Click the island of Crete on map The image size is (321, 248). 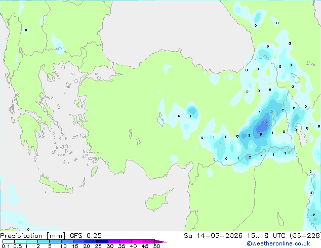(x=56, y=185)
